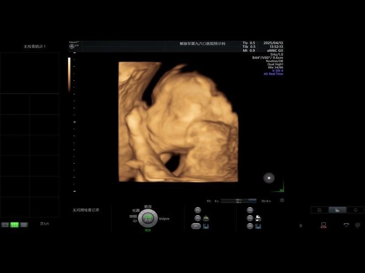Click the green ROI trackball label

[148, 230]
